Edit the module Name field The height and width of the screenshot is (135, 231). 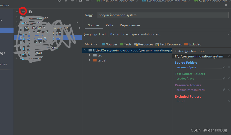click(x=163, y=15)
